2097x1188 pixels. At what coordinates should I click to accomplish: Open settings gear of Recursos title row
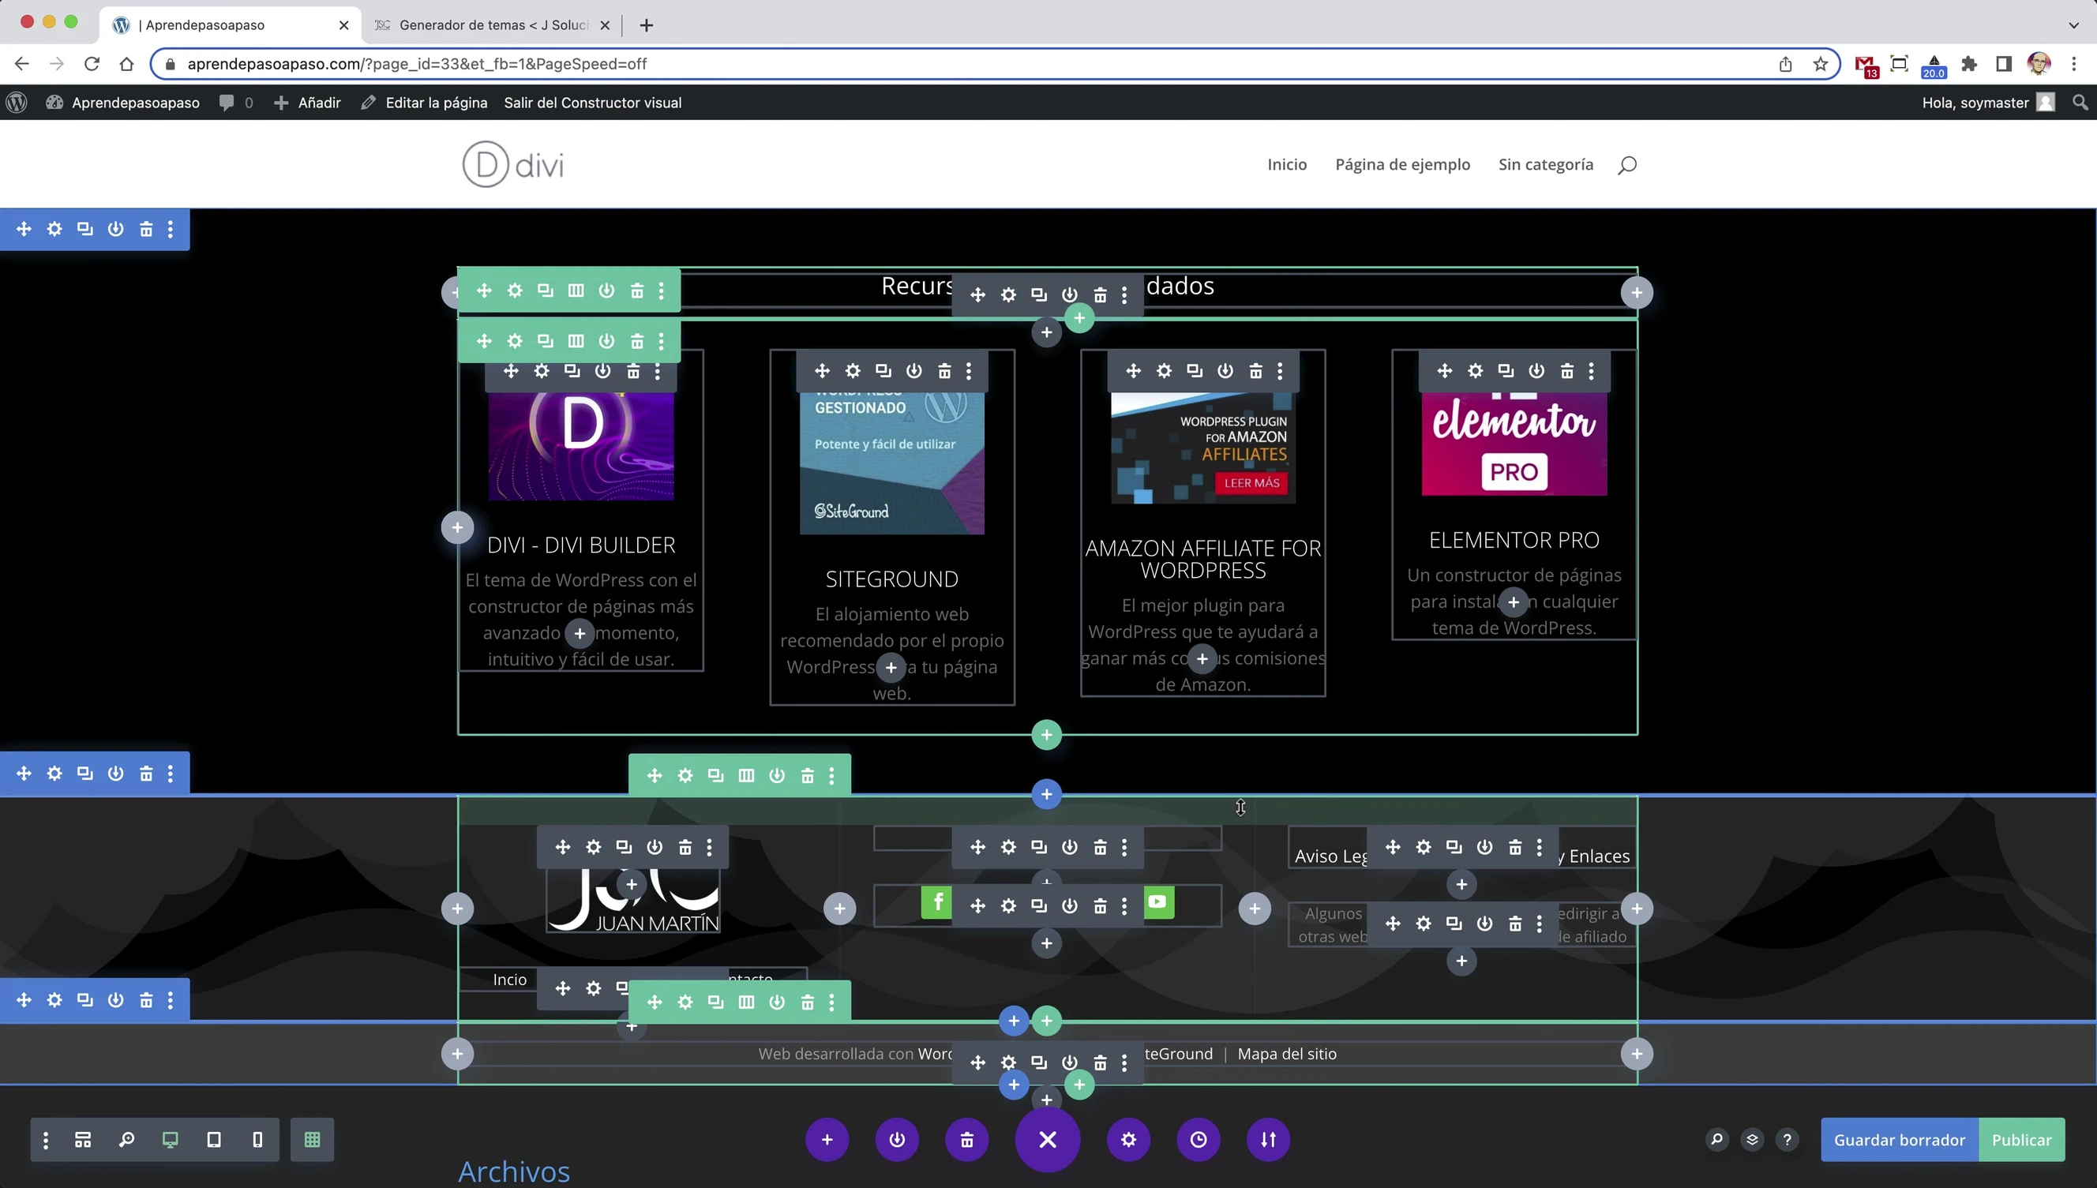pyautogui.click(x=515, y=290)
